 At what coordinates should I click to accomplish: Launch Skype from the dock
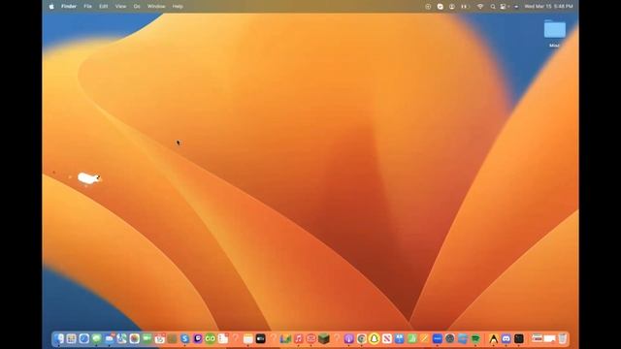[185, 338]
